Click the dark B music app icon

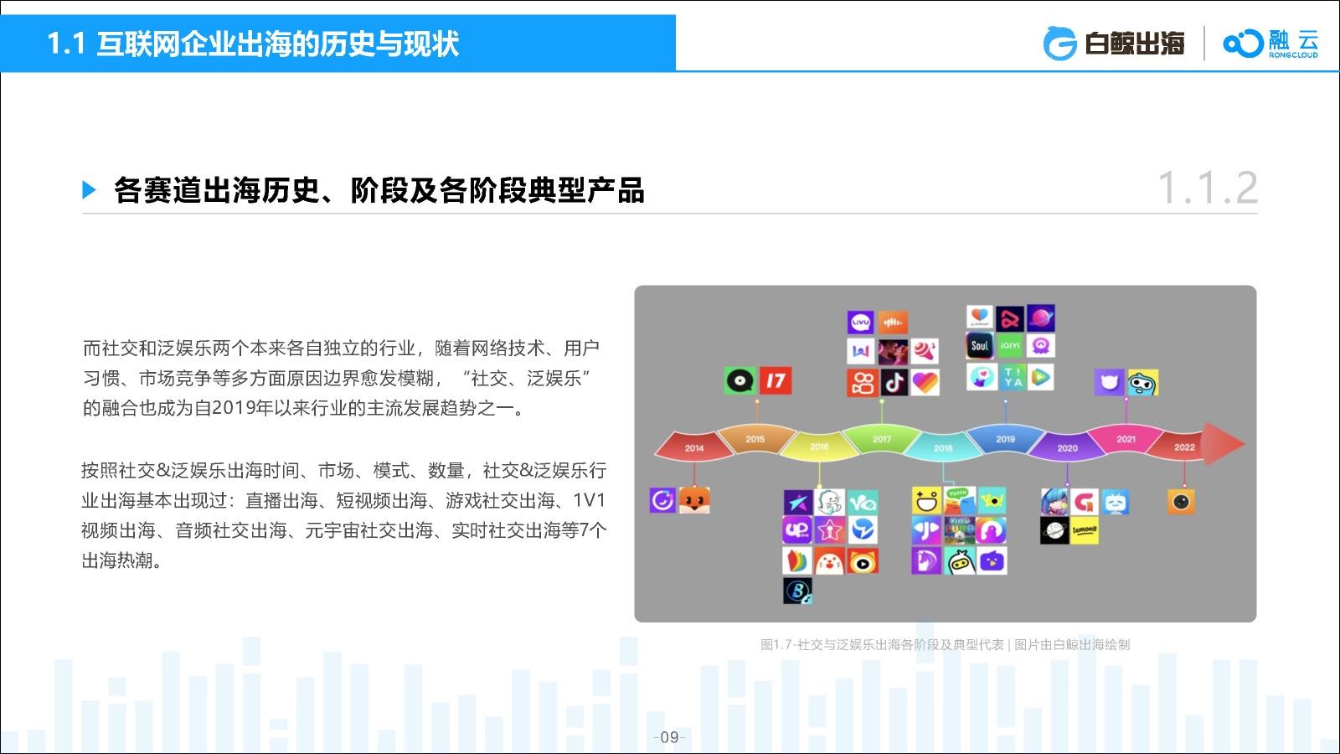pyautogui.click(x=797, y=591)
